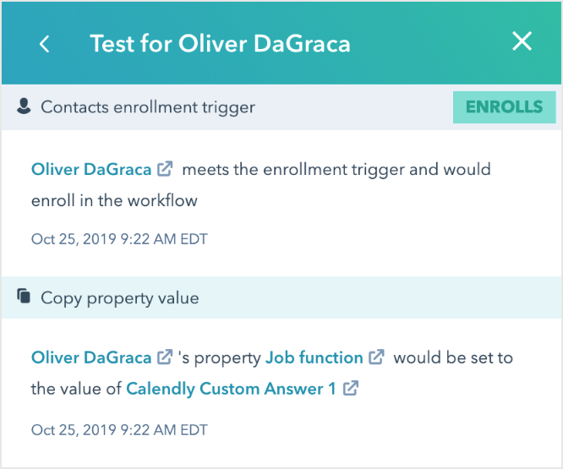Image resolution: width=563 pixels, height=469 pixels.
Task: Close the Test for Oliver DaGraca panel
Action: point(522,41)
